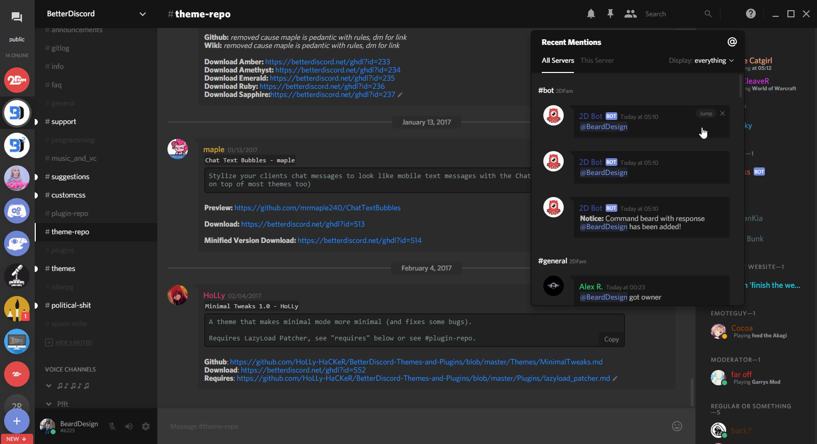Select the active BetterDiscord server icon
The width and height of the screenshot is (817, 444).
point(17,113)
